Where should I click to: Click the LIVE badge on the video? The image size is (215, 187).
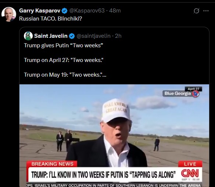190,164
